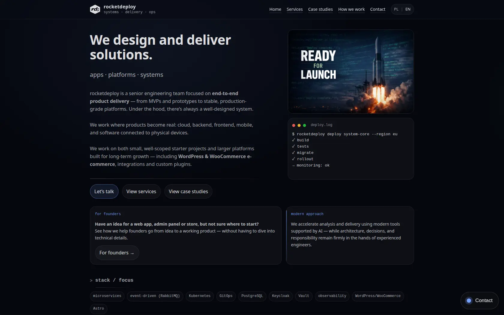Click the View services button
504x315 pixels.
[x=141, y=191]
